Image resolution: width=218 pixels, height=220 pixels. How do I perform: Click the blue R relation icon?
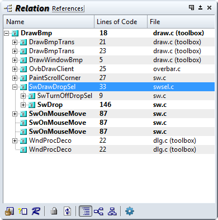pos(36,211)
